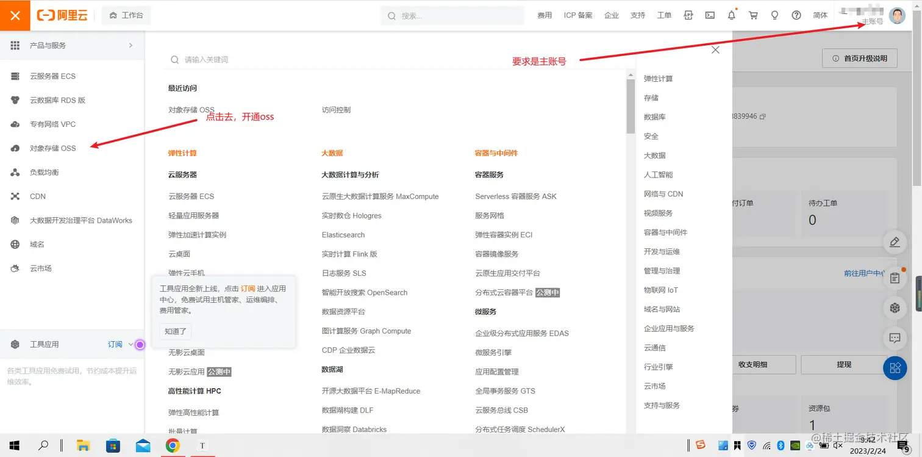Image resolution: width=922 pixels, height=457 pixels.
Task: Click the 提现 button
Action: click(x=844, y=364)
